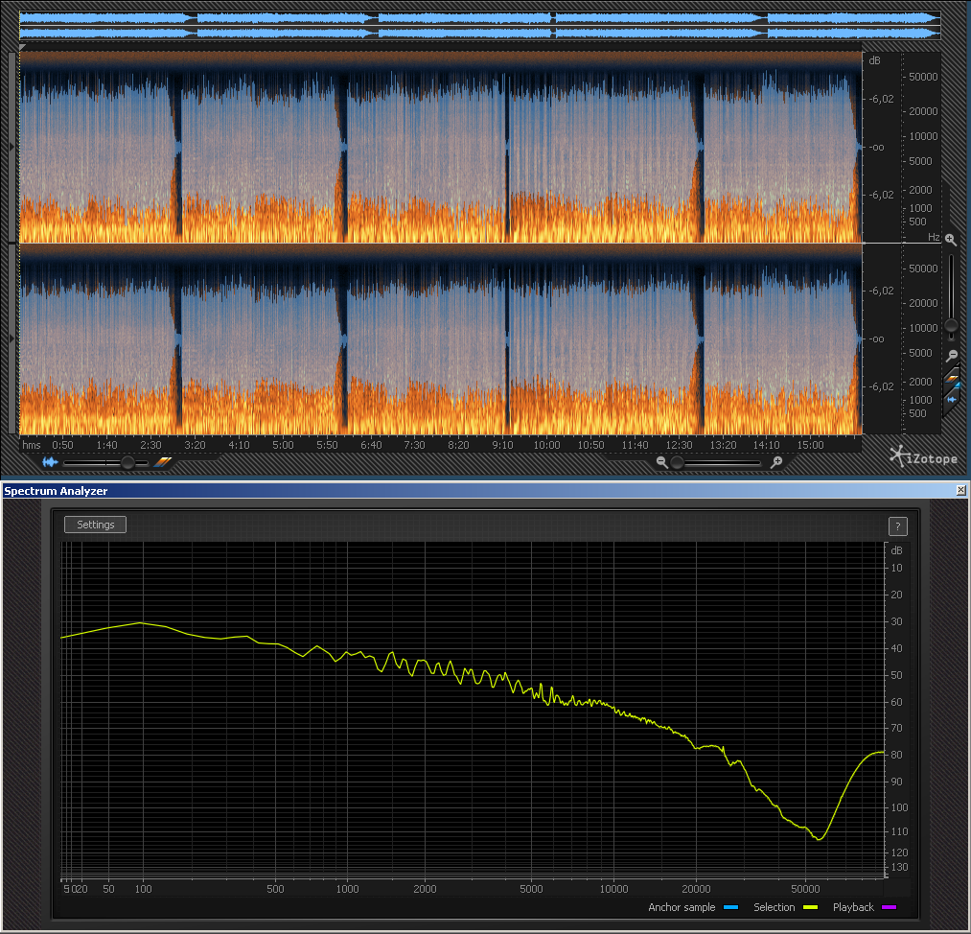Click the timeline ruler at 10:00

[x=546, y=445]
